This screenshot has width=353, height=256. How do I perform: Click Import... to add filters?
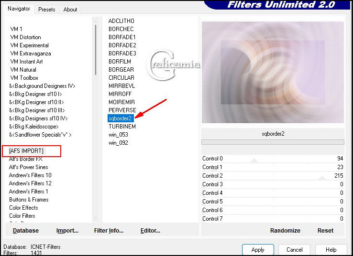point(67,230)
